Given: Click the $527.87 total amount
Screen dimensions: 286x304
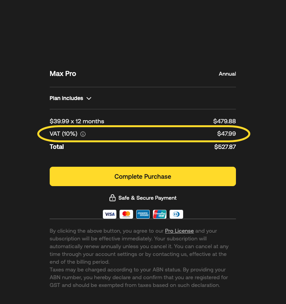Looking at the screenshot, I should 225,147.
